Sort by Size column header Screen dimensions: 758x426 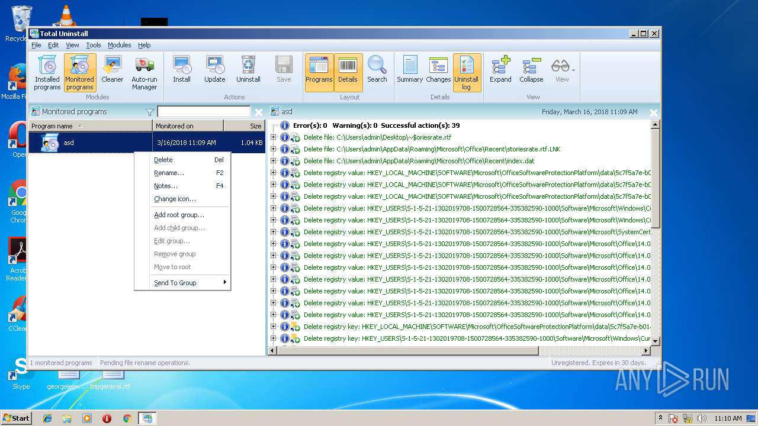pos(245,126)
